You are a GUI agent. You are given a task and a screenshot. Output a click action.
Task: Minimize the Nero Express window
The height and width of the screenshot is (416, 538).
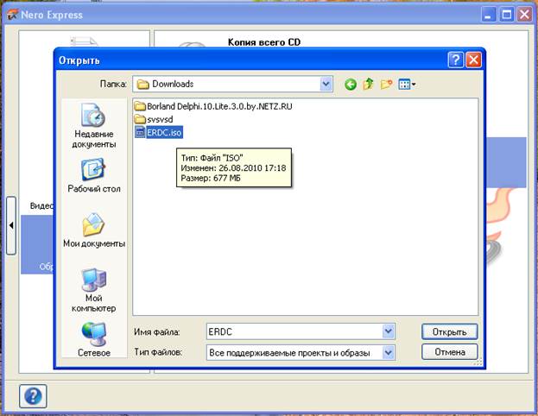click(x=489, y=15)
